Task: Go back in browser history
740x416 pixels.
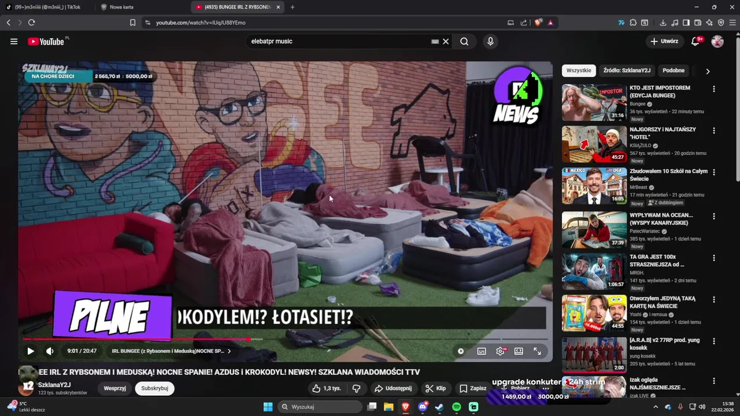Action: [9, 23]
